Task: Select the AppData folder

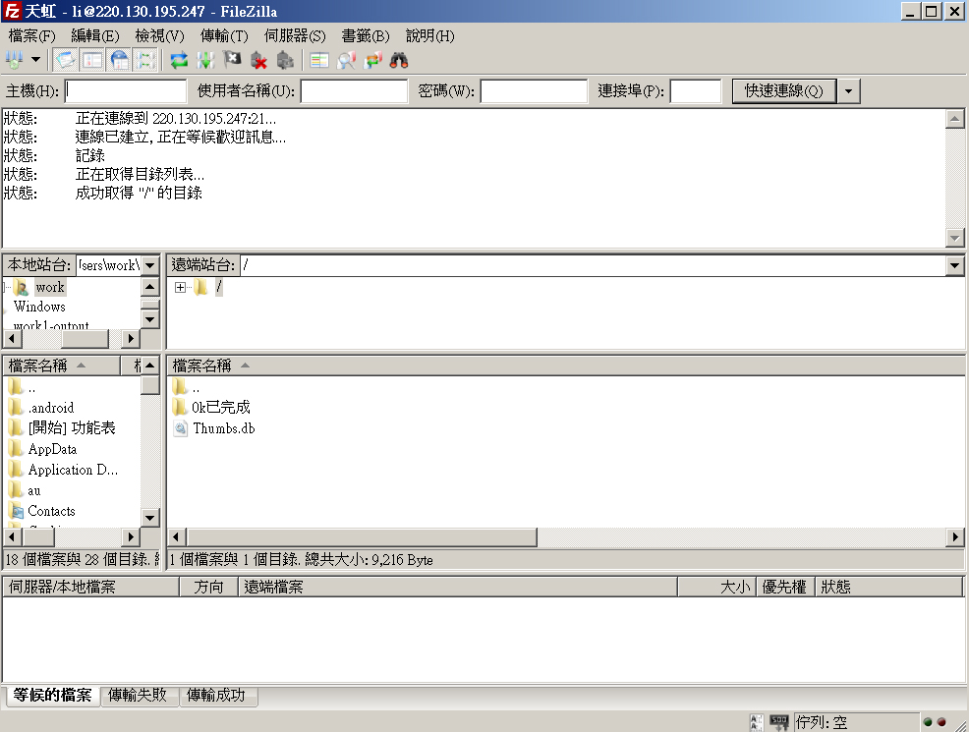Action: pyautogui.click(x=52, y=449)
